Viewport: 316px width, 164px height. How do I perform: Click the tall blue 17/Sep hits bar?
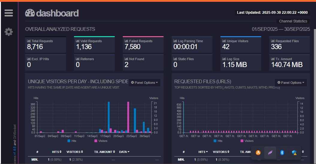coord(108,117)
